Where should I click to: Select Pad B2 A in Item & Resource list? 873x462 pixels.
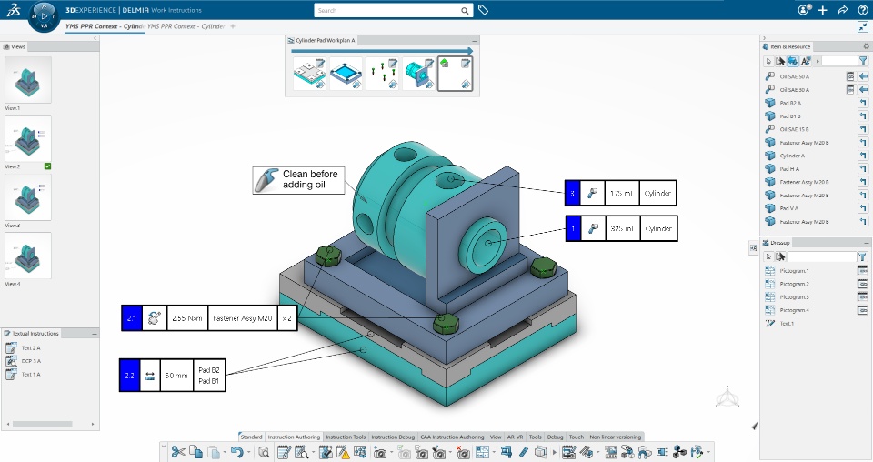click(x=790, y=103)
